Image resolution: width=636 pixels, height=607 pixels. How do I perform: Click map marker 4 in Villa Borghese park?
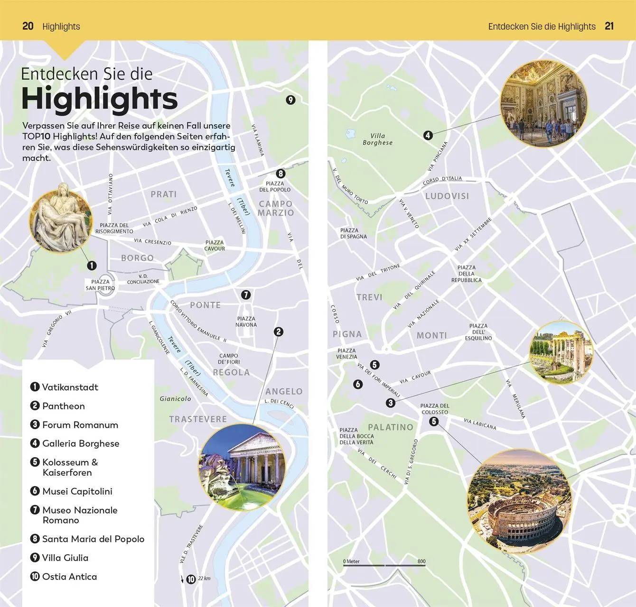428,135
